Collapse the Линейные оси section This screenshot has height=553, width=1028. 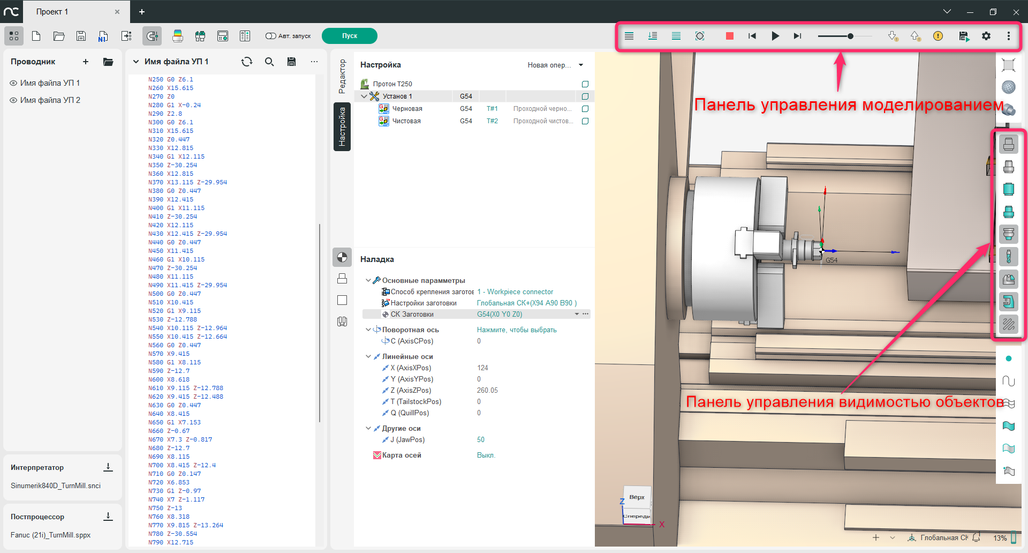pyautogui.click(x=368, y=356)
